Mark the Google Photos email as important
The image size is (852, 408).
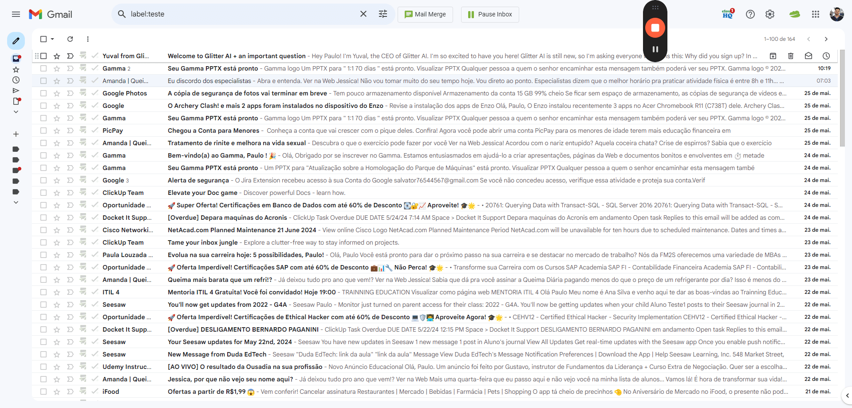coord(70,93)
